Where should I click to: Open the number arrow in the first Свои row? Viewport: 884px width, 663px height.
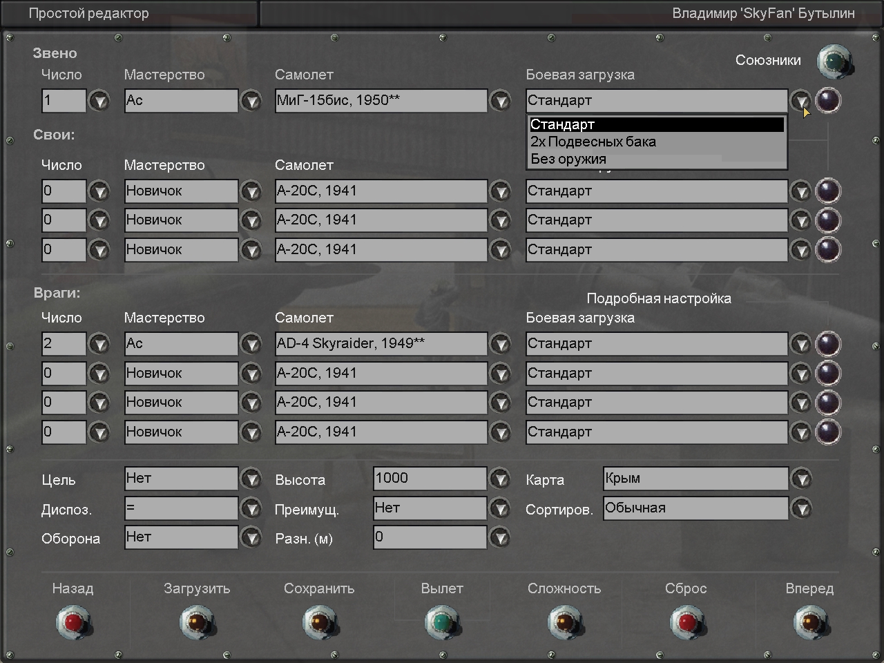pos(100,191)
